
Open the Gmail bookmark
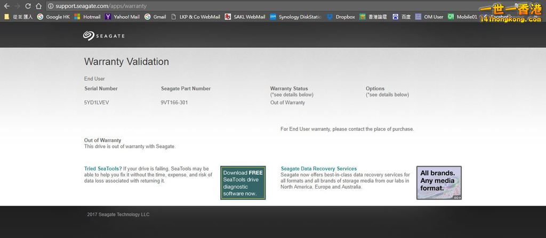[x=155, y=16]
